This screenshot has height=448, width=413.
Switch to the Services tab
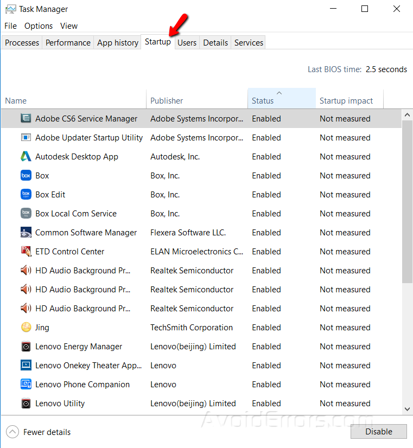[248, 42]
